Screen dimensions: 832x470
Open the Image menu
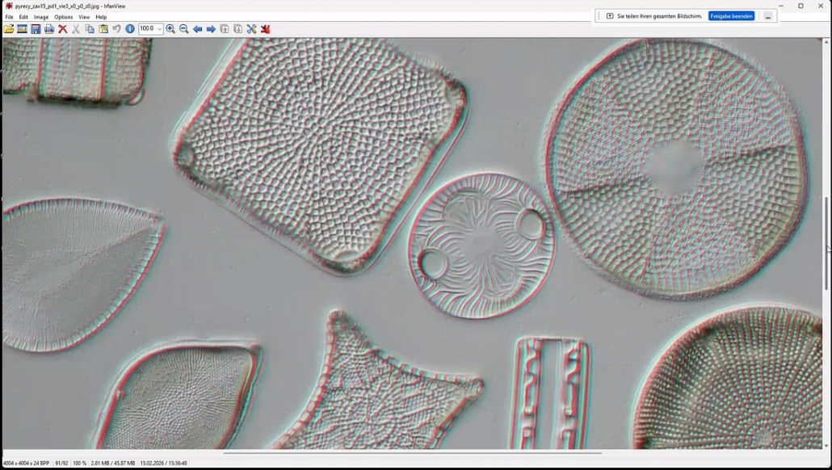(x=41, y=17)
